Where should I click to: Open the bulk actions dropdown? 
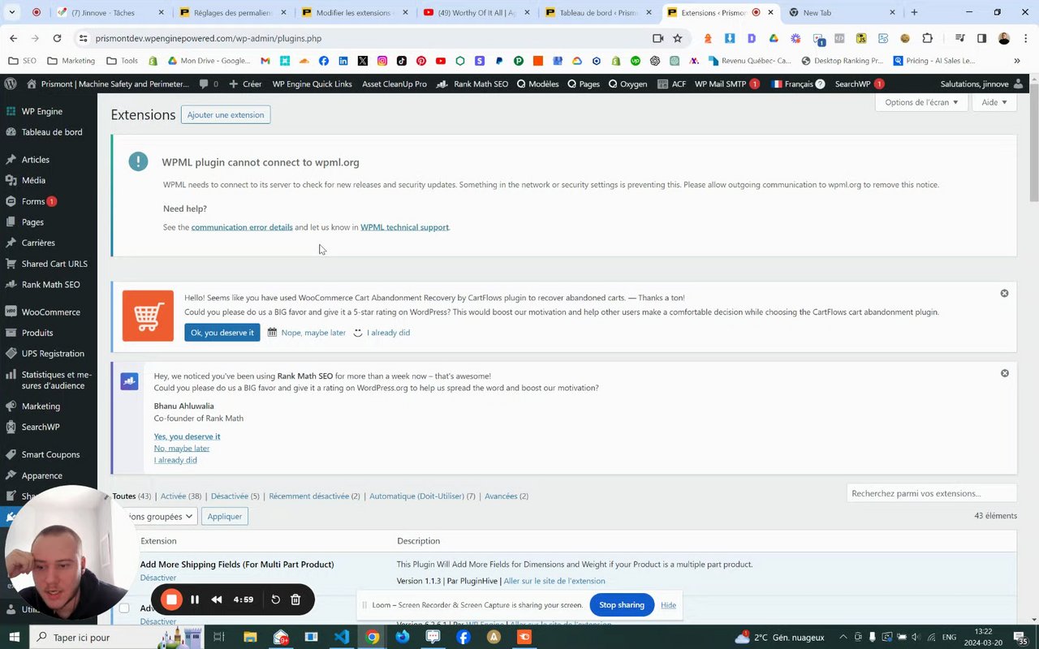(155, 516)
